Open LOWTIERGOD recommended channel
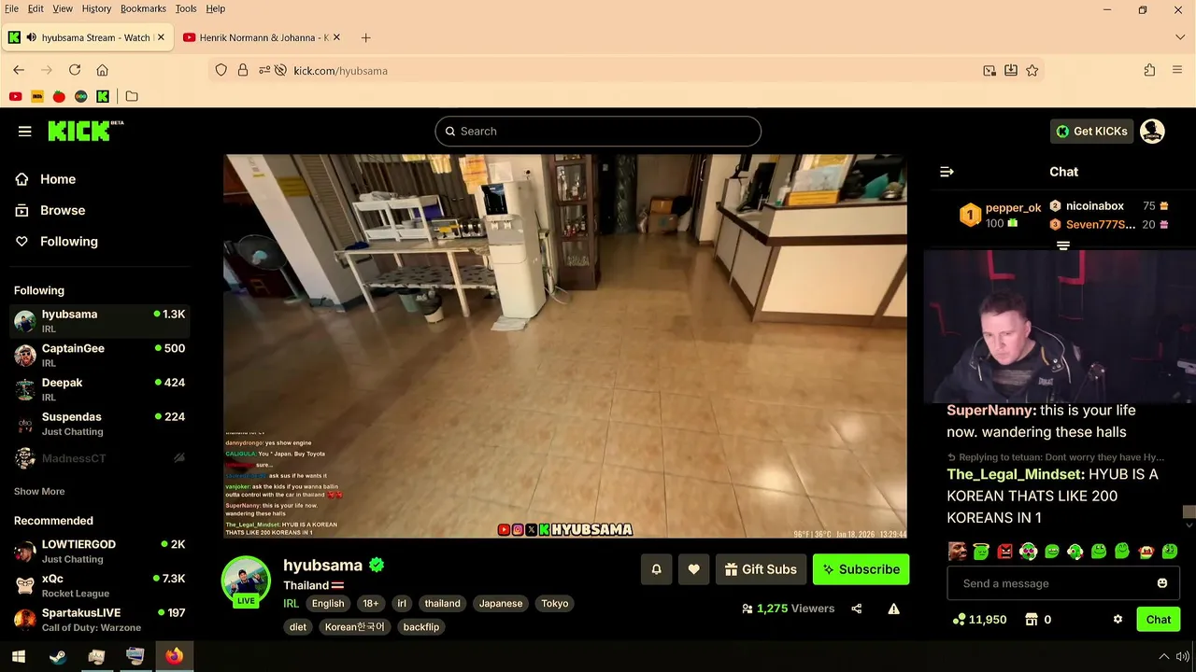The width and height of the screenshot is (1196, 672). [99, 551]
